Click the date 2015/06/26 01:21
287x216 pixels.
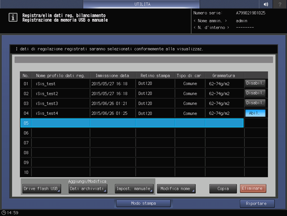tap(109, 104)
